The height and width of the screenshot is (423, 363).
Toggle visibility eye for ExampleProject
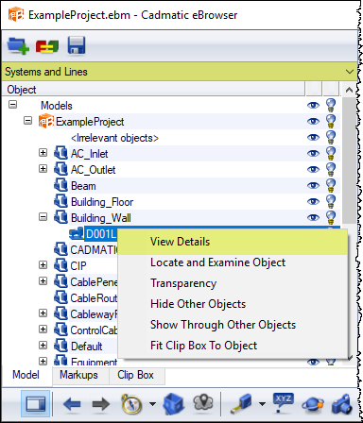(313, 122)
